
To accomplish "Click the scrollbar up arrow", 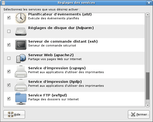I will point(148,15).
